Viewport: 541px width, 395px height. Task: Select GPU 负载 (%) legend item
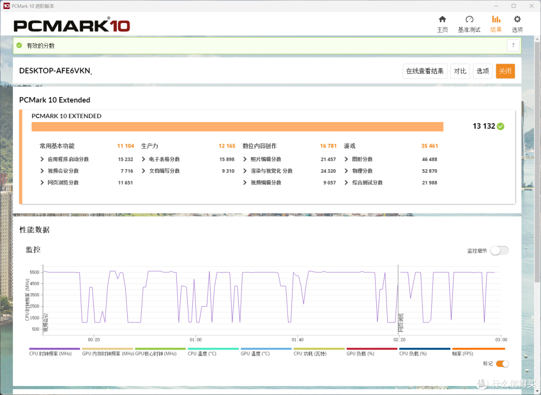372,352
